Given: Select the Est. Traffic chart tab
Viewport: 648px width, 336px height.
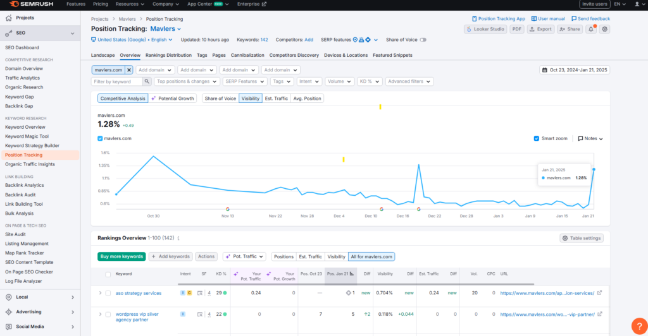Looking at the screenshot, I should pyautogui.click(x=276, y=99).
